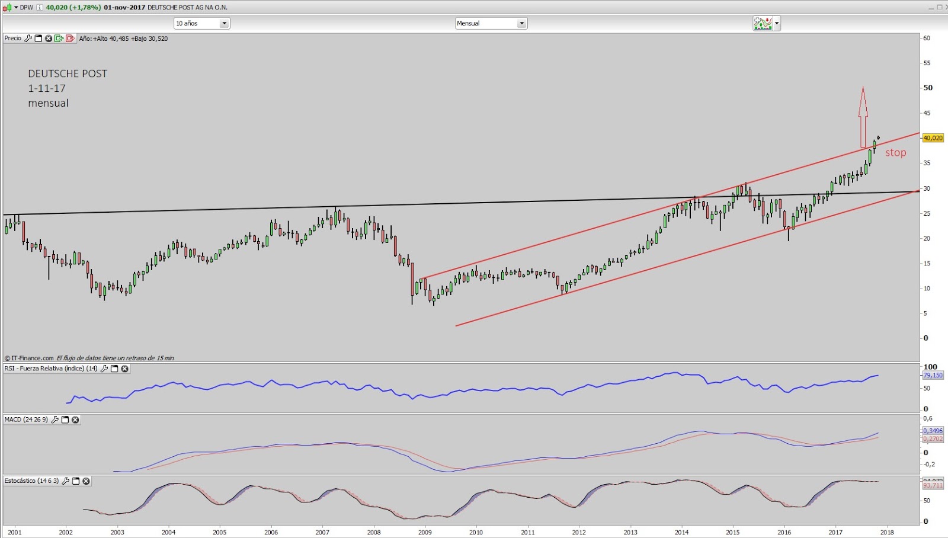Maximize the RSI indicator panel
The image size is (948, 538).
point(114,369)
